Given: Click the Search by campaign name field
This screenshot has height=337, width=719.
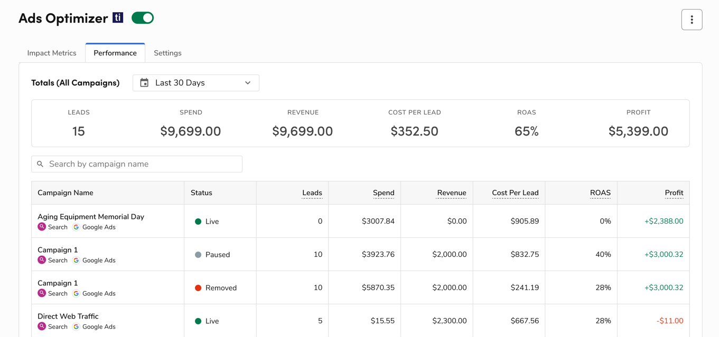Looking at the screenshot, I should pyautogui.click(x=137, y=164).
